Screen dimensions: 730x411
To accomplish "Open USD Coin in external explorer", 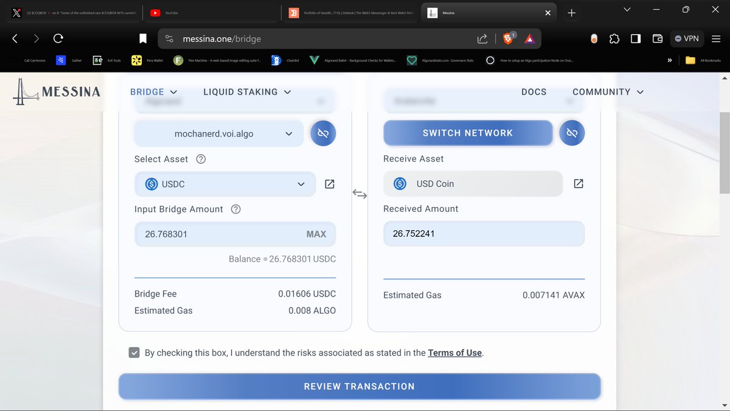I will tap(579, 183).
